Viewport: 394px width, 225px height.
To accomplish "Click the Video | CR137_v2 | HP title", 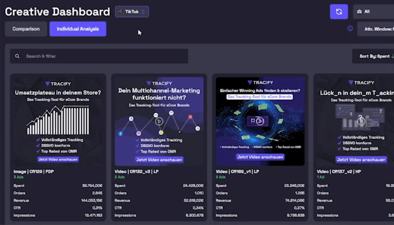I will (x=339, y=172).
